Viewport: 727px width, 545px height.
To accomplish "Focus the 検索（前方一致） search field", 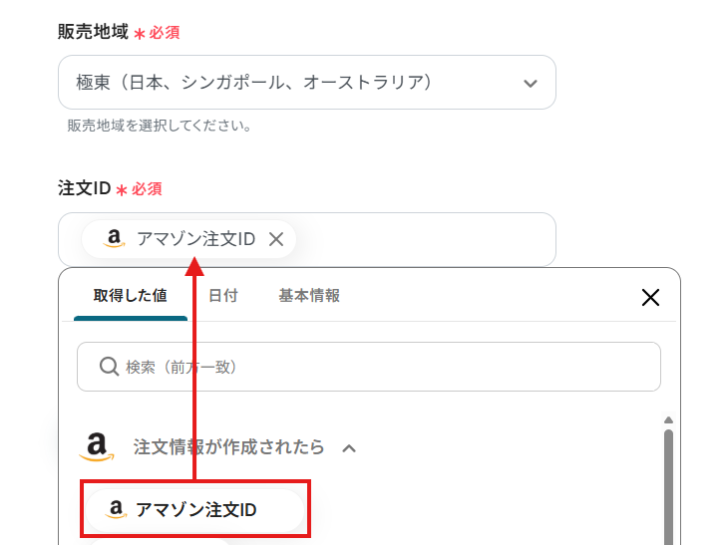I will click(x=379, y=367).
